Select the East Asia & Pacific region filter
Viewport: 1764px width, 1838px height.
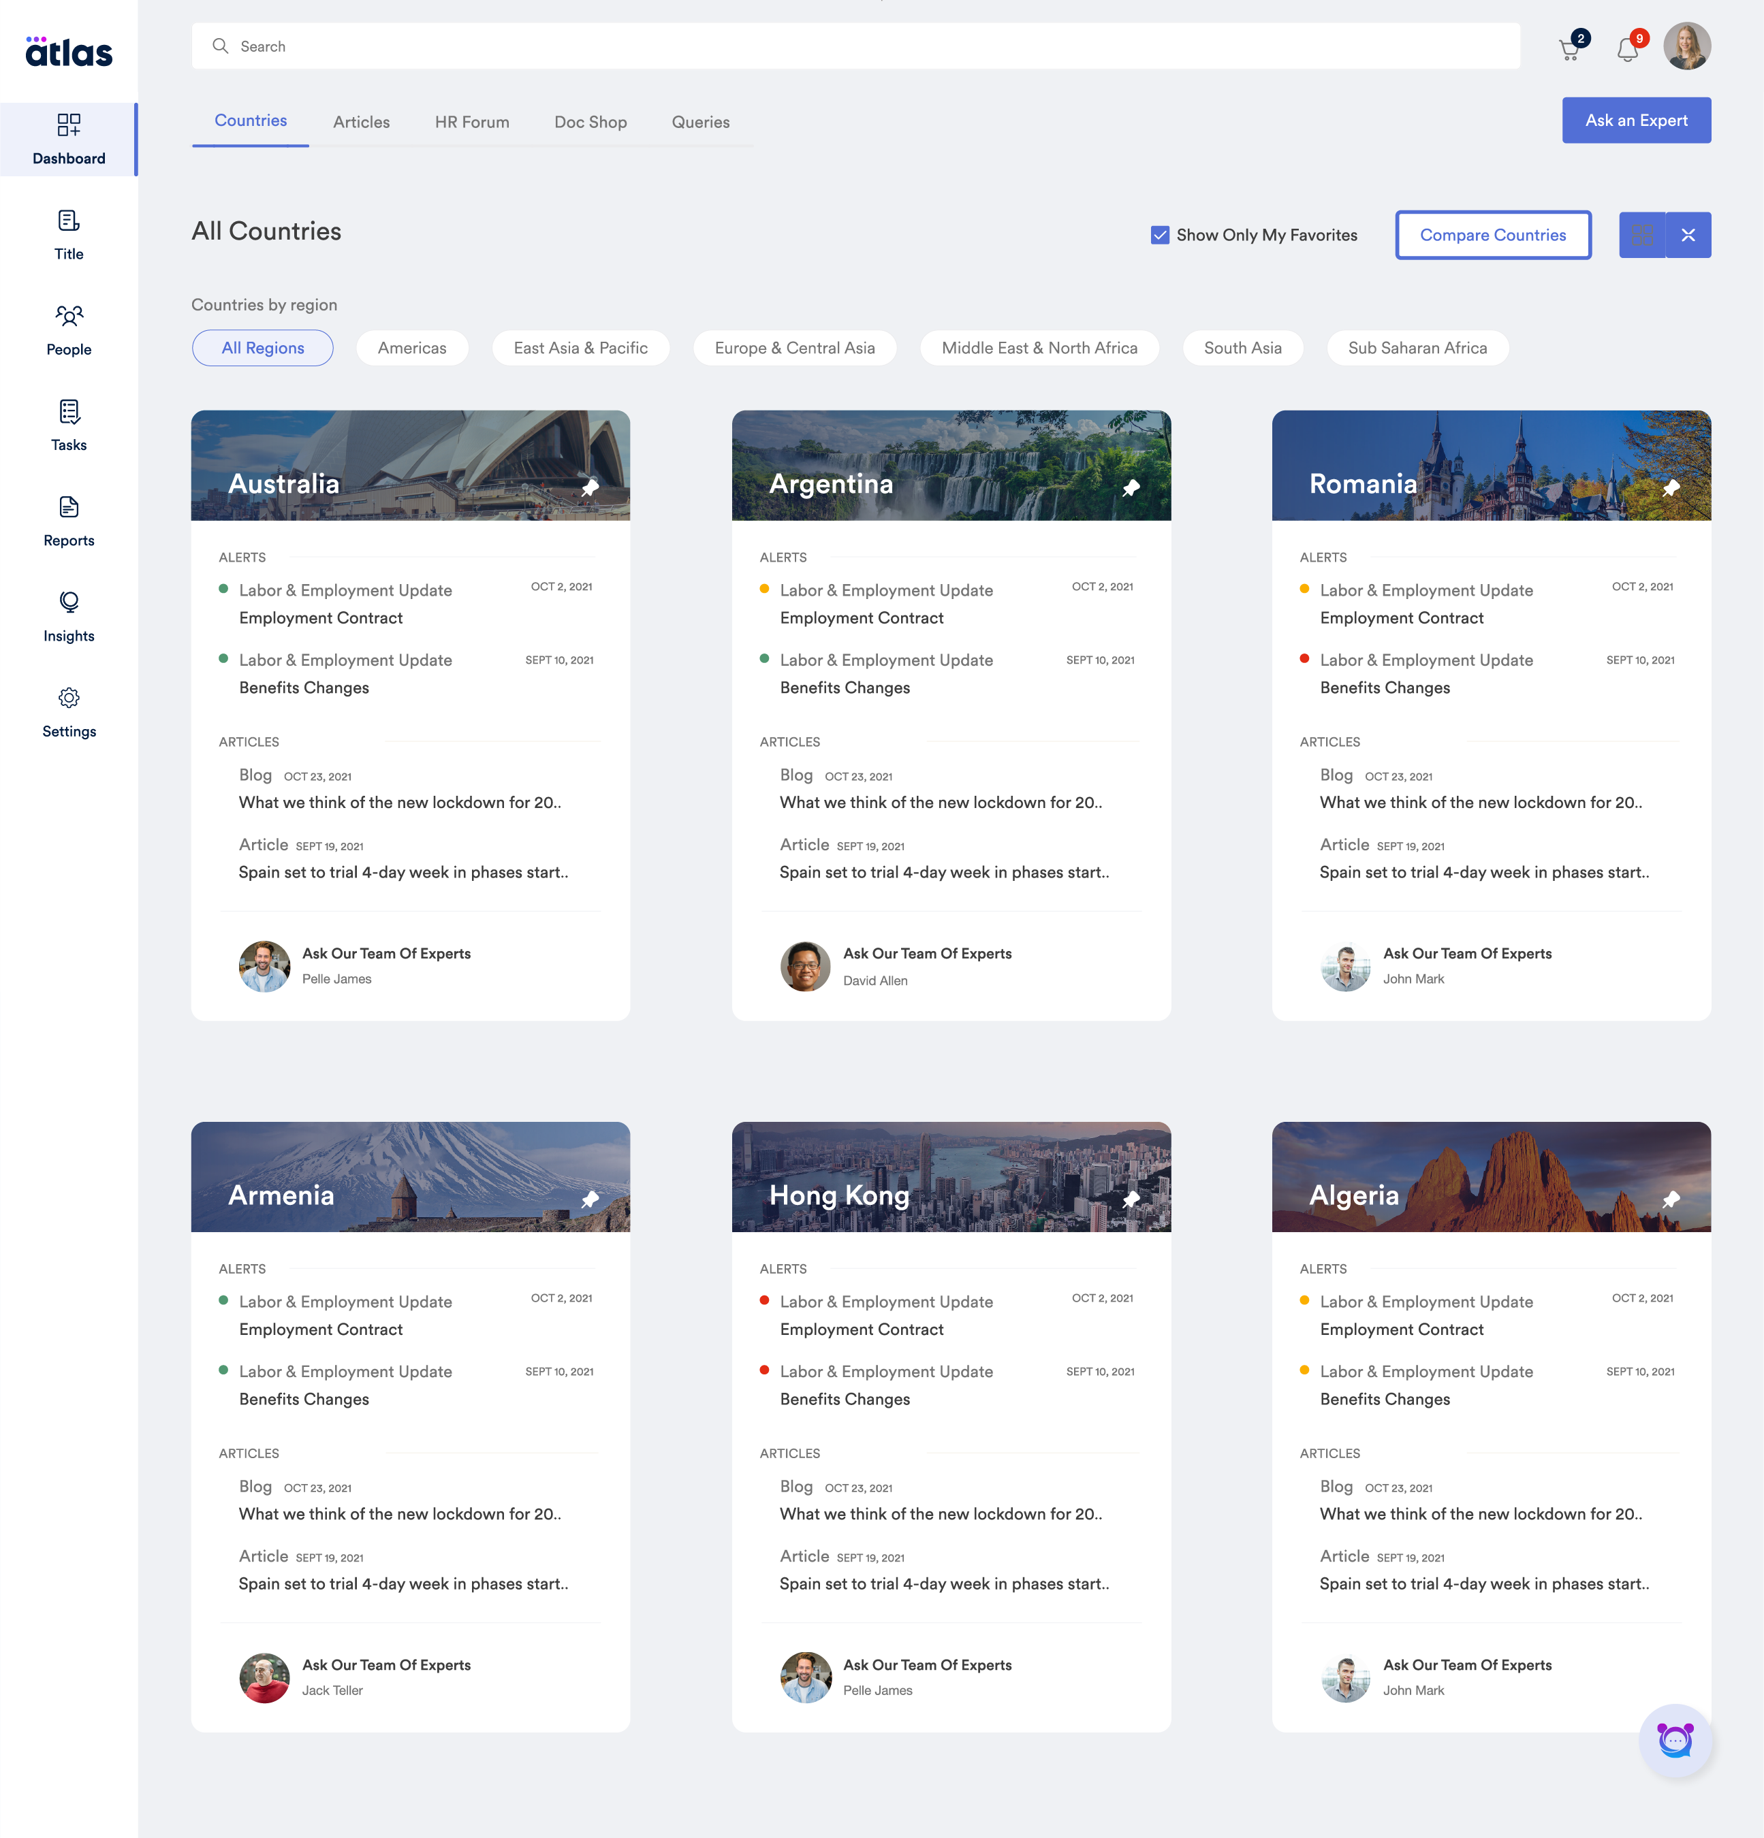coord(582,346)
